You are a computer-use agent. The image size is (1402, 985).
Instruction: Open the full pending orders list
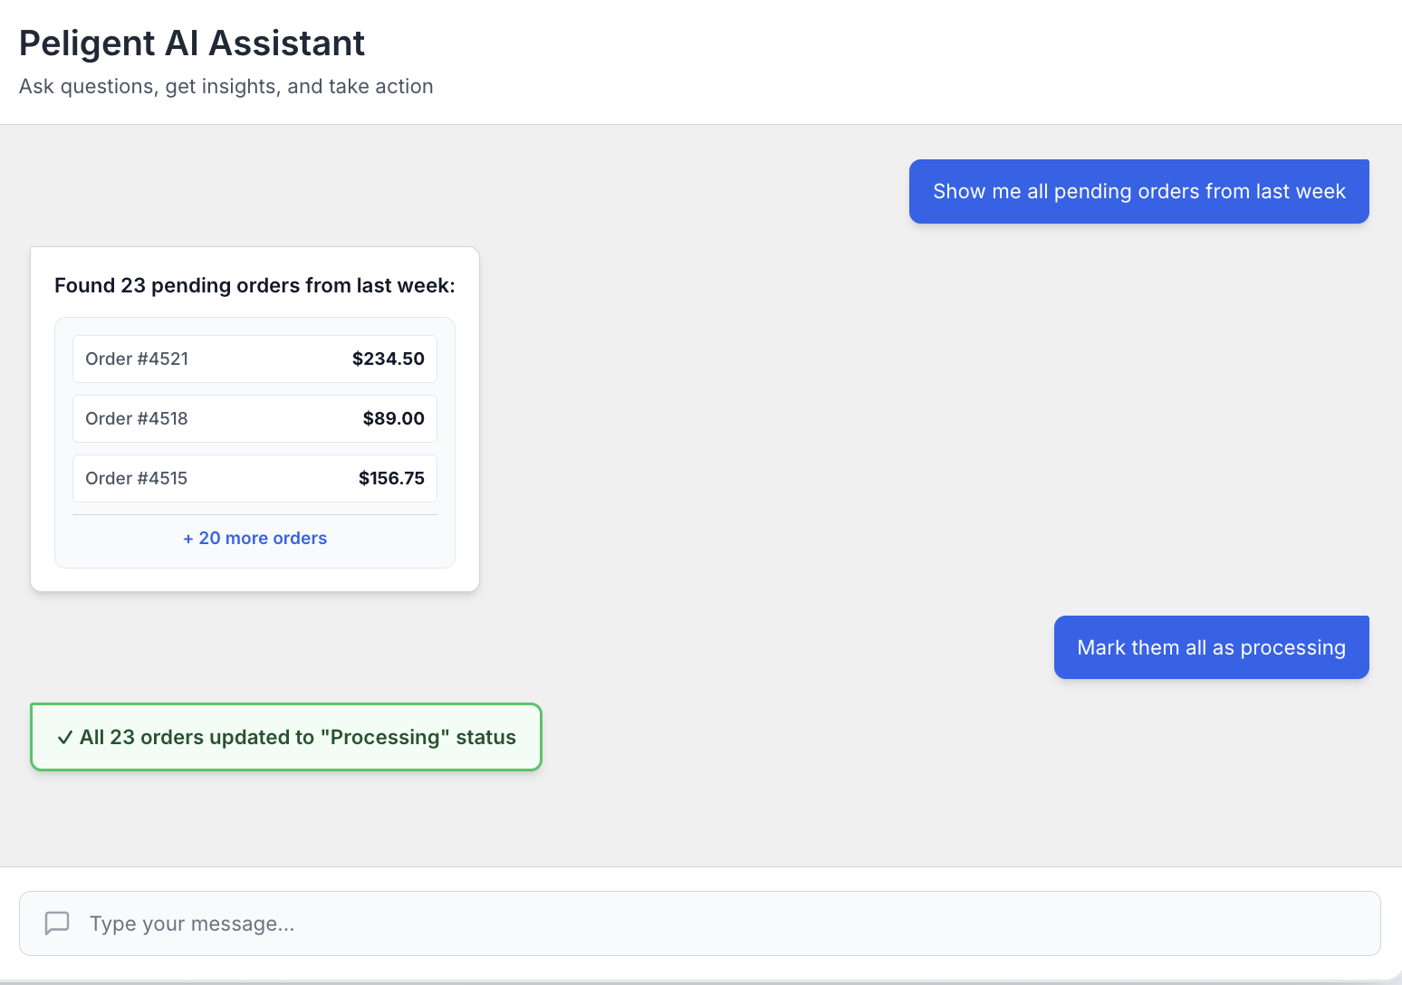[254, 538]
